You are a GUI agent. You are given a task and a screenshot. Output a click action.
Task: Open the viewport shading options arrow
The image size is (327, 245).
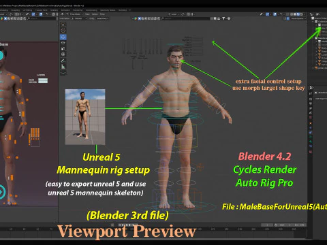click(x=305, y=14)
